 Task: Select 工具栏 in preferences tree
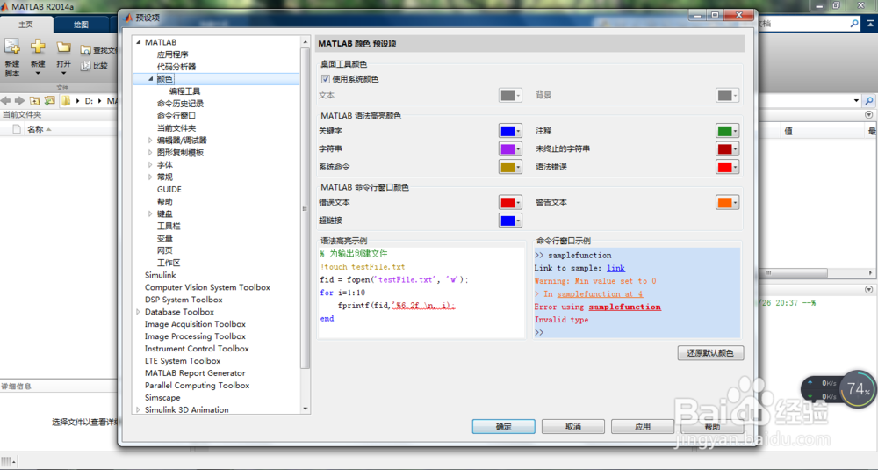point(169,227)
